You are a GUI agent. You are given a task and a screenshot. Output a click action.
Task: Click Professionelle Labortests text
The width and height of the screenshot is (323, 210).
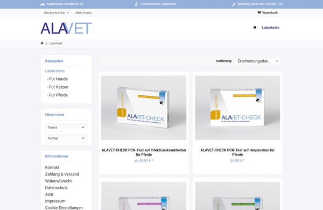tap(158, 4)
